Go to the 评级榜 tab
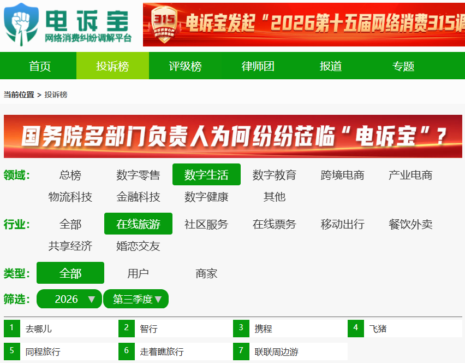Screen dimensions: 465x363 tap(186, 66)
